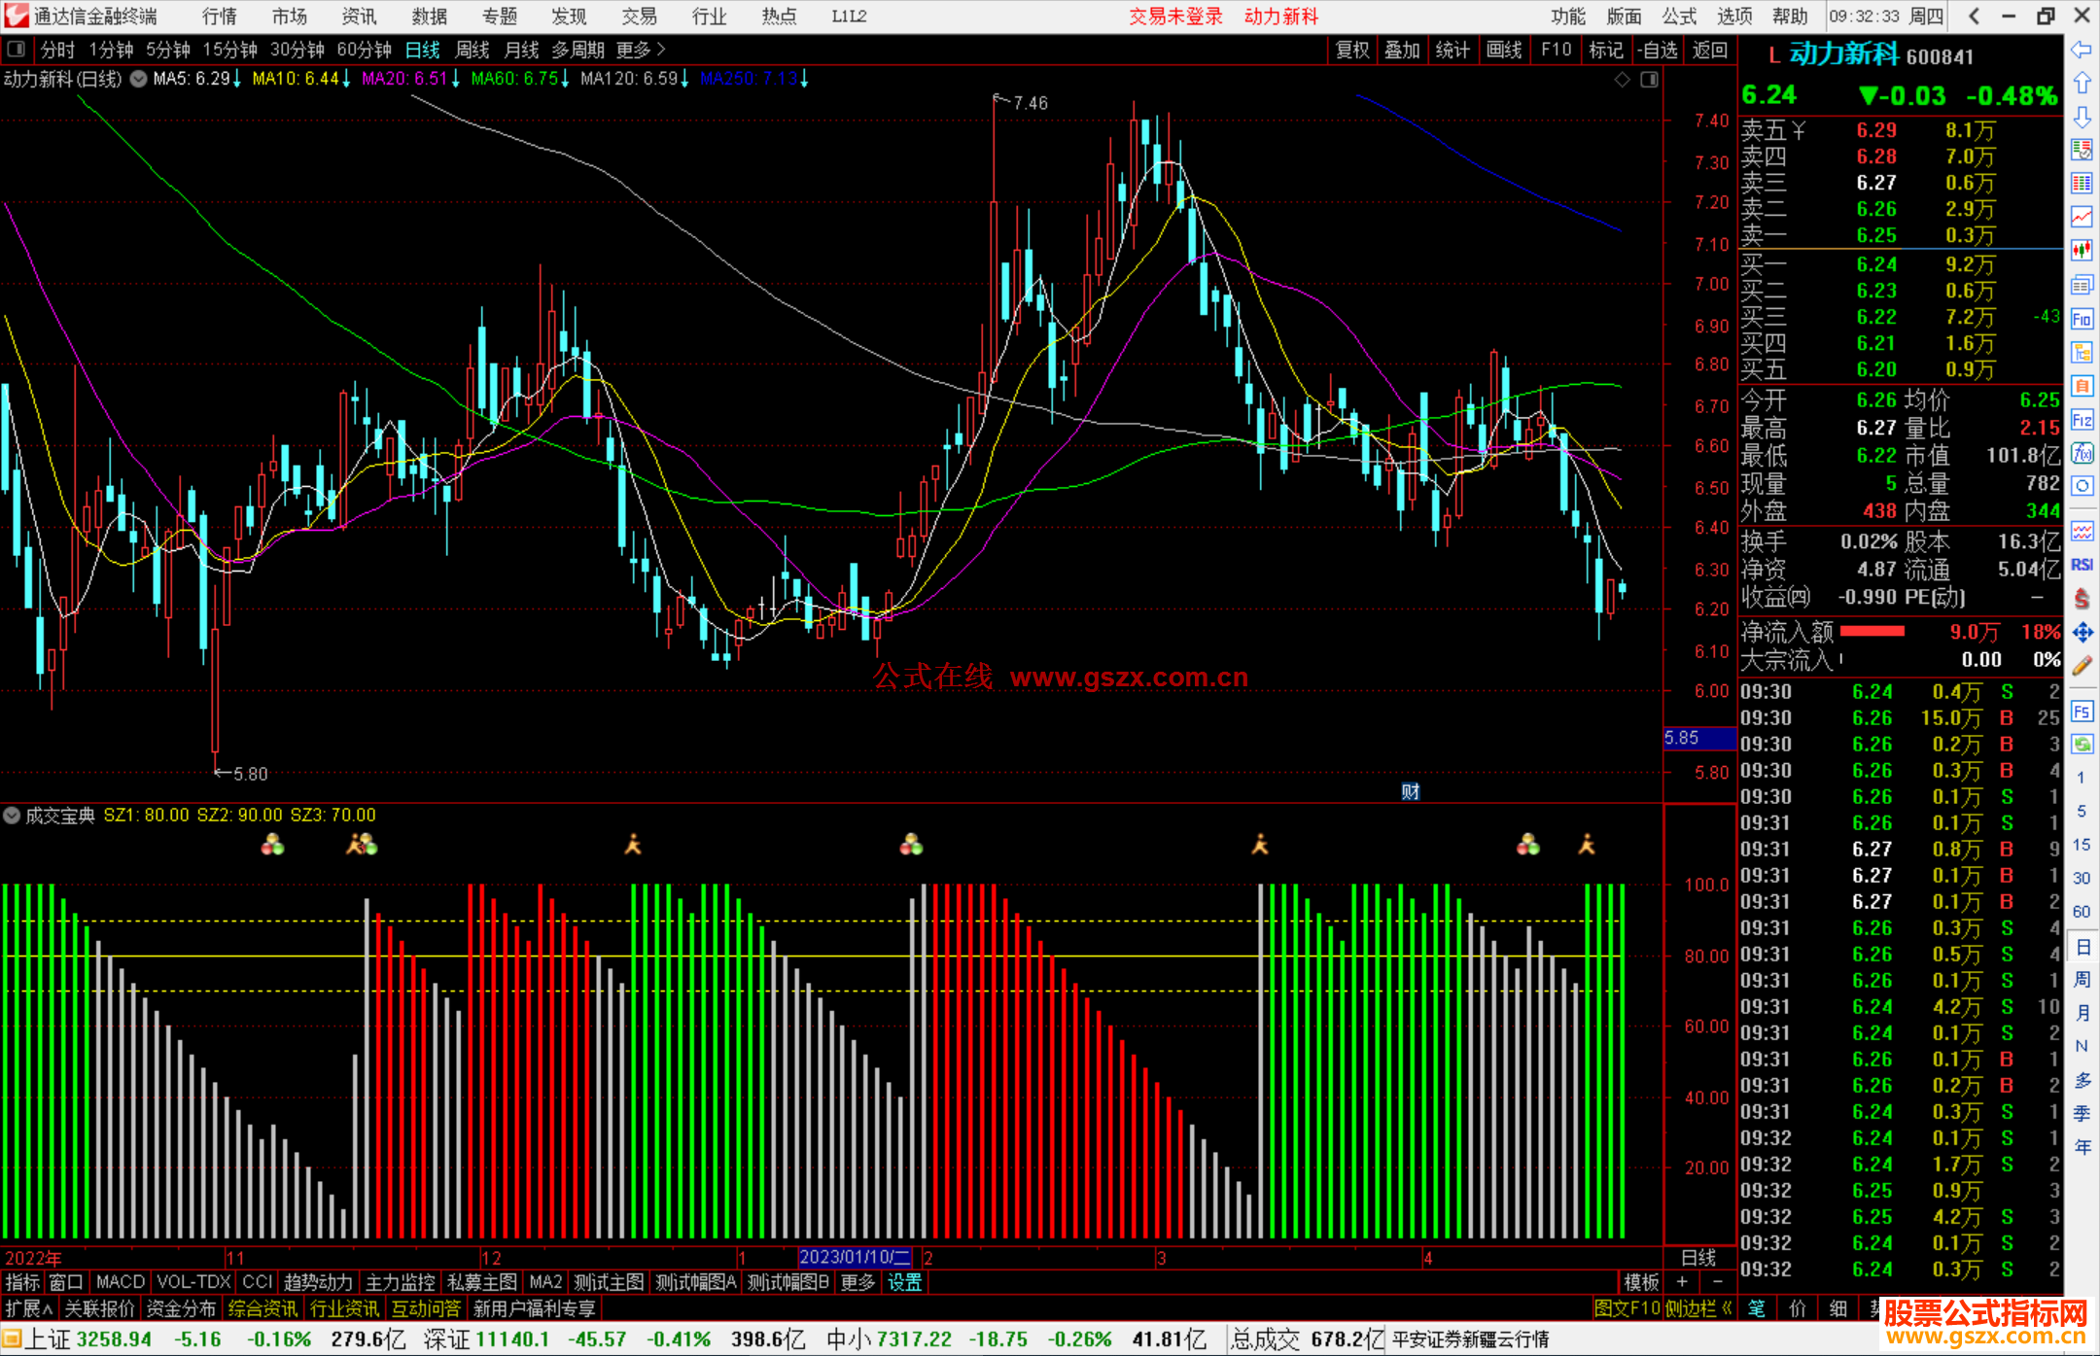Viewport: 2100px width, 1356px height.
Task: Switch to the MACD indicator tab
Action: tap(120, 1282)
